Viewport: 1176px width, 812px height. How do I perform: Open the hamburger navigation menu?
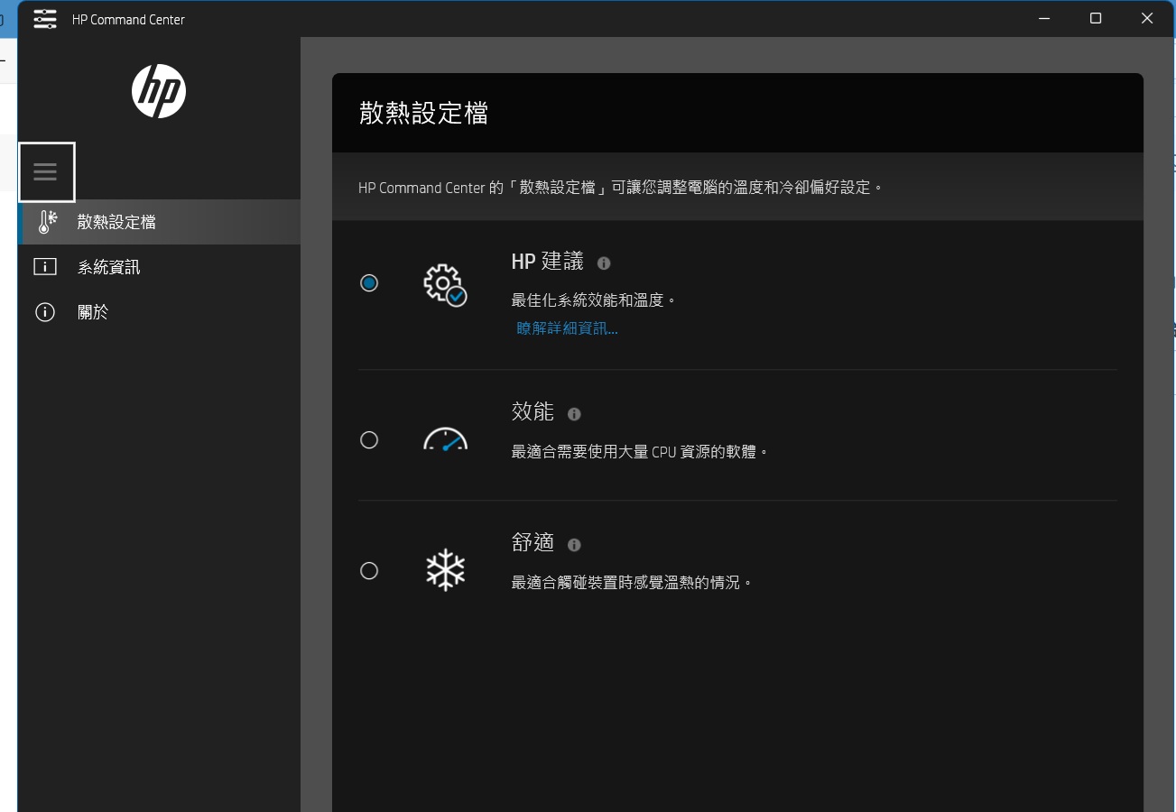(x=45, y=171)
